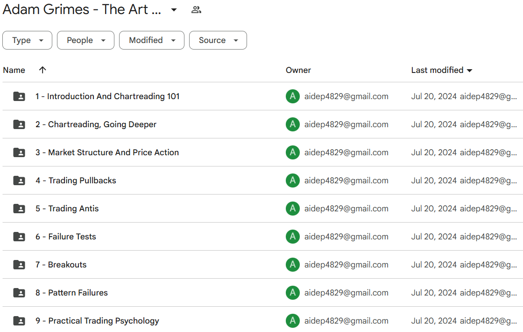Screen dimensions: 523x332
Task: Click folder icon of Chartreading, Going Deeper
Action: tap(19, 124)
